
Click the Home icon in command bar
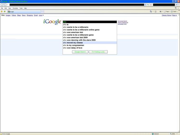[151, 11]
